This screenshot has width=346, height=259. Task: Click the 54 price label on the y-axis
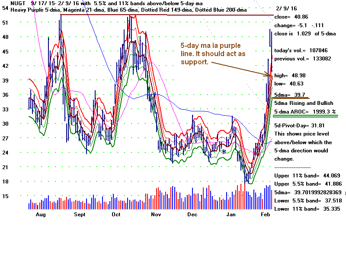(x=5, y=8)
